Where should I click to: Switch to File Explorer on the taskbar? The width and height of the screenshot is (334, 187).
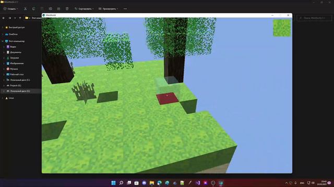click(x=152, y=183)
